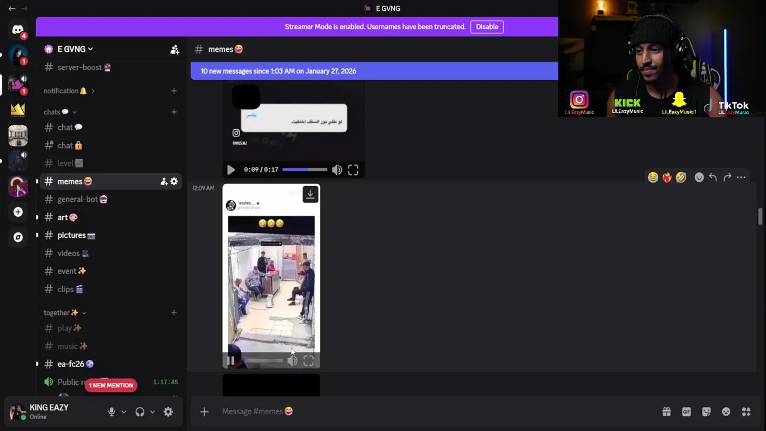This screenshot has width=766, height=431.
Task: Collapse the chats category
Action: pos(60,112)
